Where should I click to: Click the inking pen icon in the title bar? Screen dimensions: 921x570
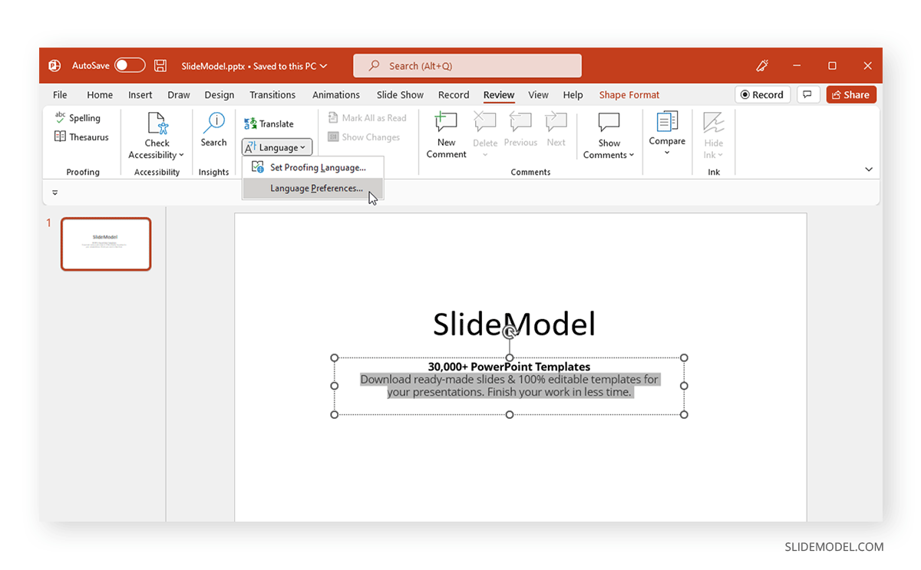pos(761,65)
